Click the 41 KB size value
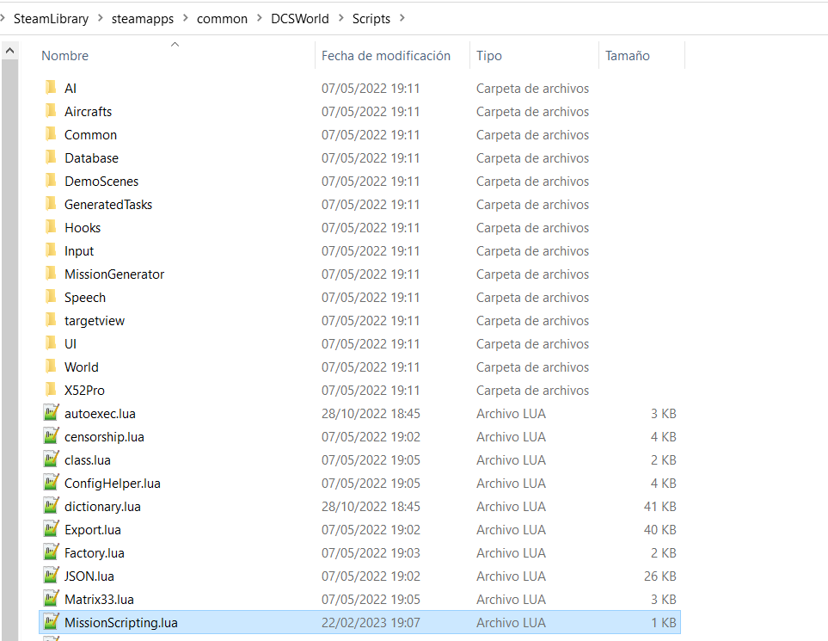Viewport: 828px width, 641px height. pyautogui.click(x=660, y=507)
